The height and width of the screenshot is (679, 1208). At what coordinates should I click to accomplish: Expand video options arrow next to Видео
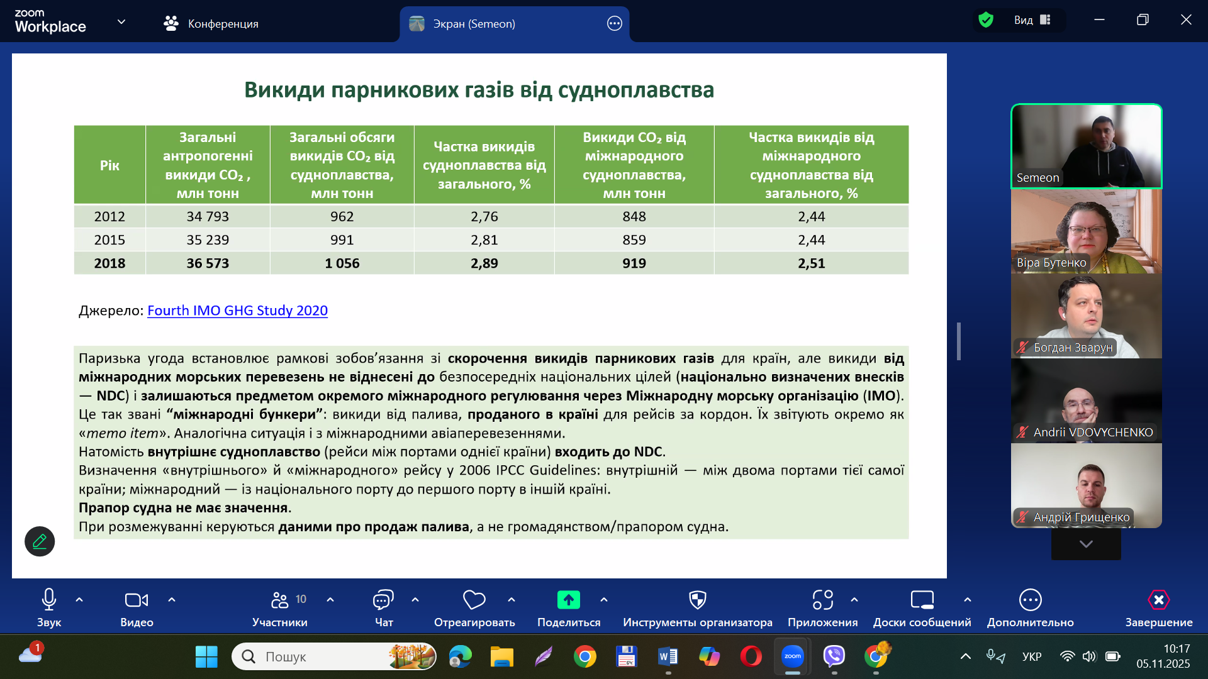point(172,600)
